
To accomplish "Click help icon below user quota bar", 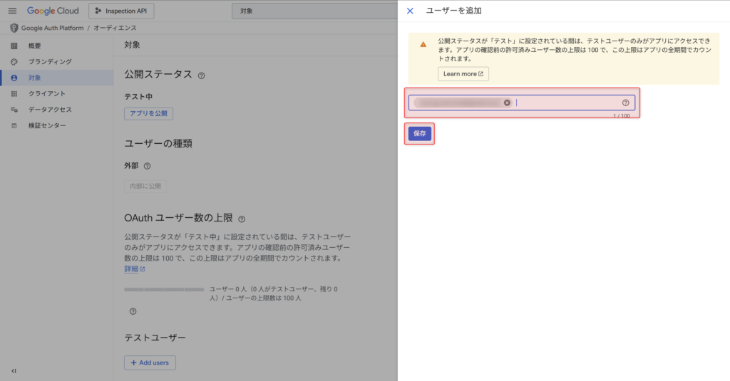I will click(133, 311).
